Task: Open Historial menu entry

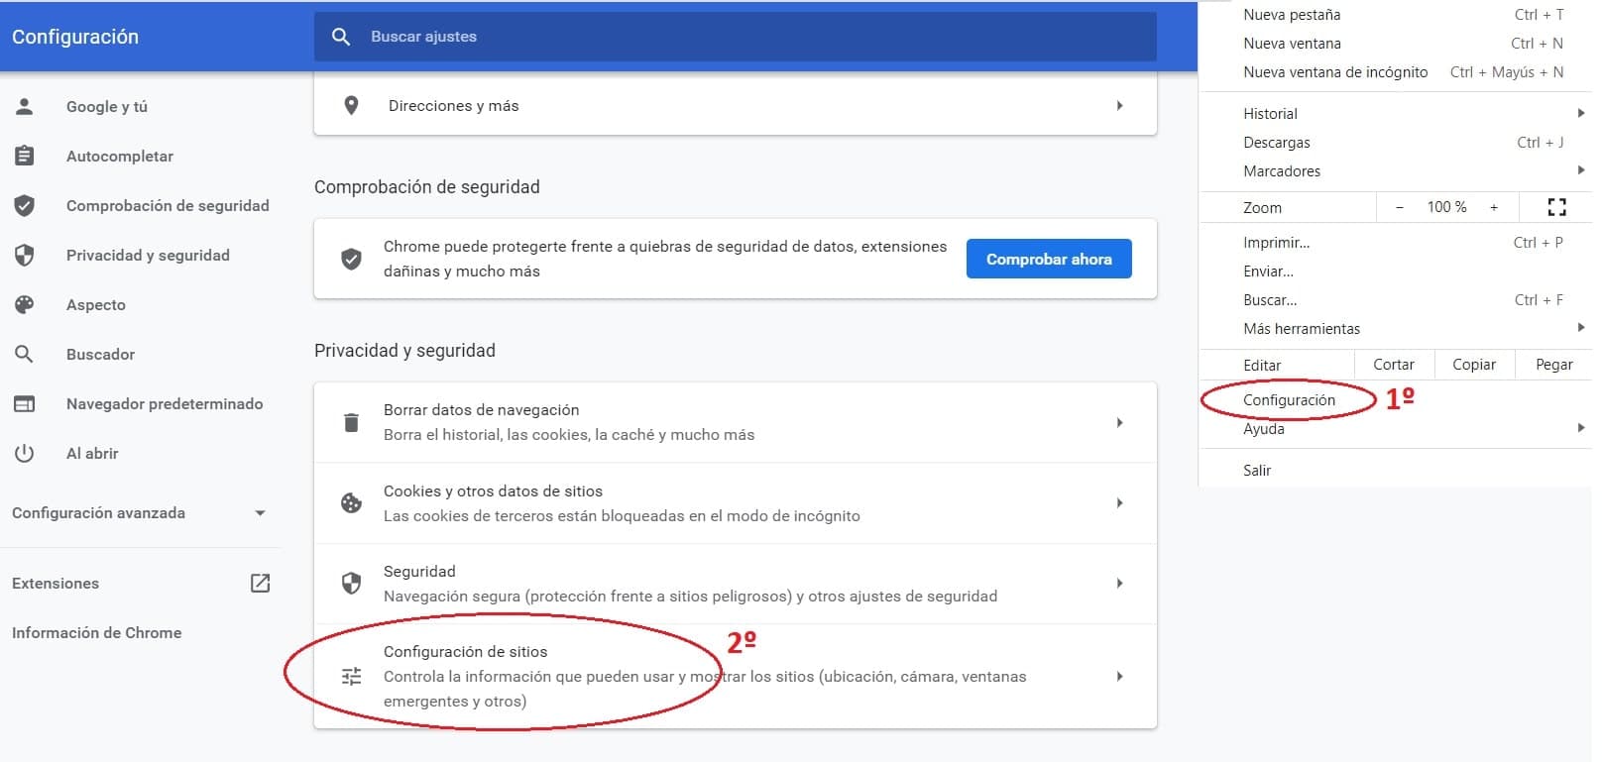Action: point(1270,113)
